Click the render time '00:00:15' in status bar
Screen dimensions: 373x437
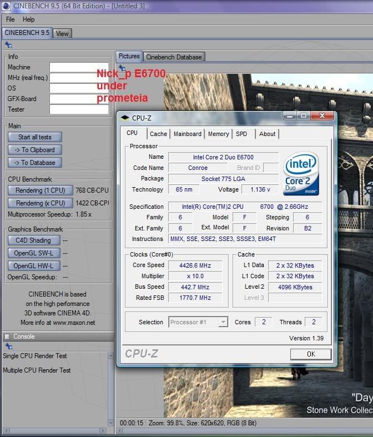coord(131,423)
